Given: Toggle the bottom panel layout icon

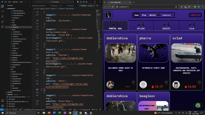Looking at the screenshot, I should click(81, 2).
